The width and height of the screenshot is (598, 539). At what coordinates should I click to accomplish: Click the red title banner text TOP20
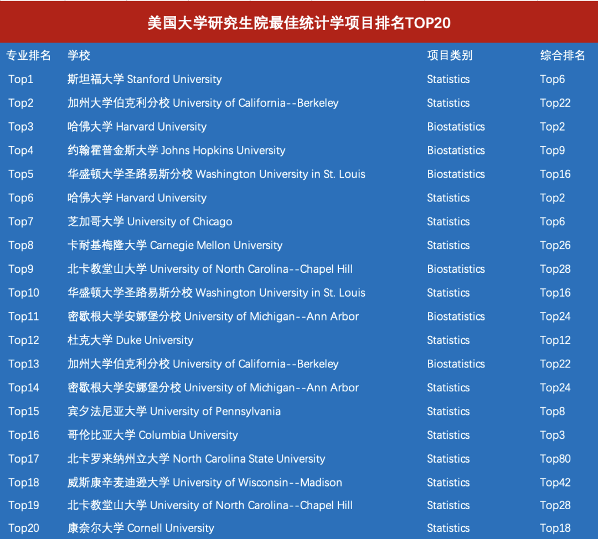point(427,23)
